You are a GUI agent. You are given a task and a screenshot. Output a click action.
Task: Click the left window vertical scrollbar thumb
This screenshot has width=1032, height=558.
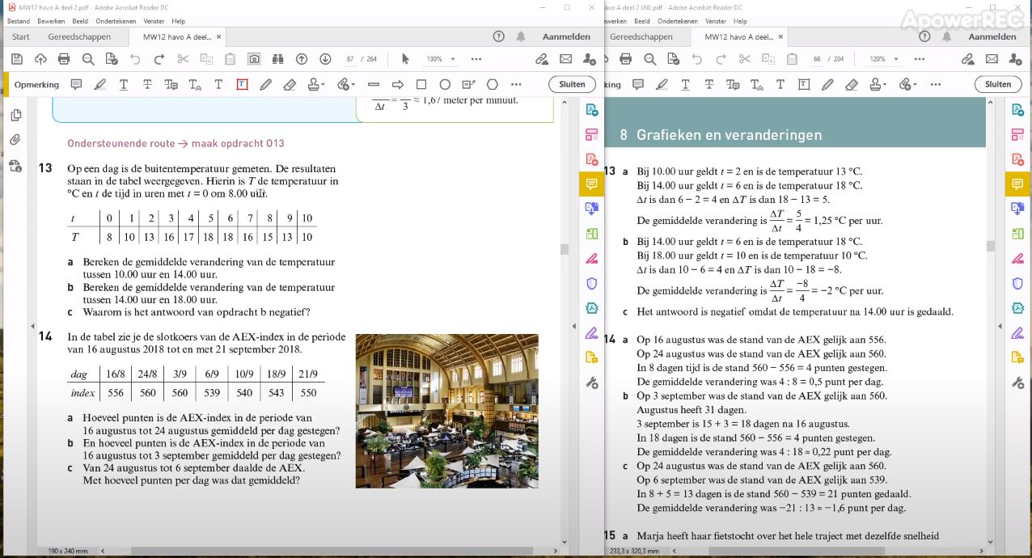[565, 249]
